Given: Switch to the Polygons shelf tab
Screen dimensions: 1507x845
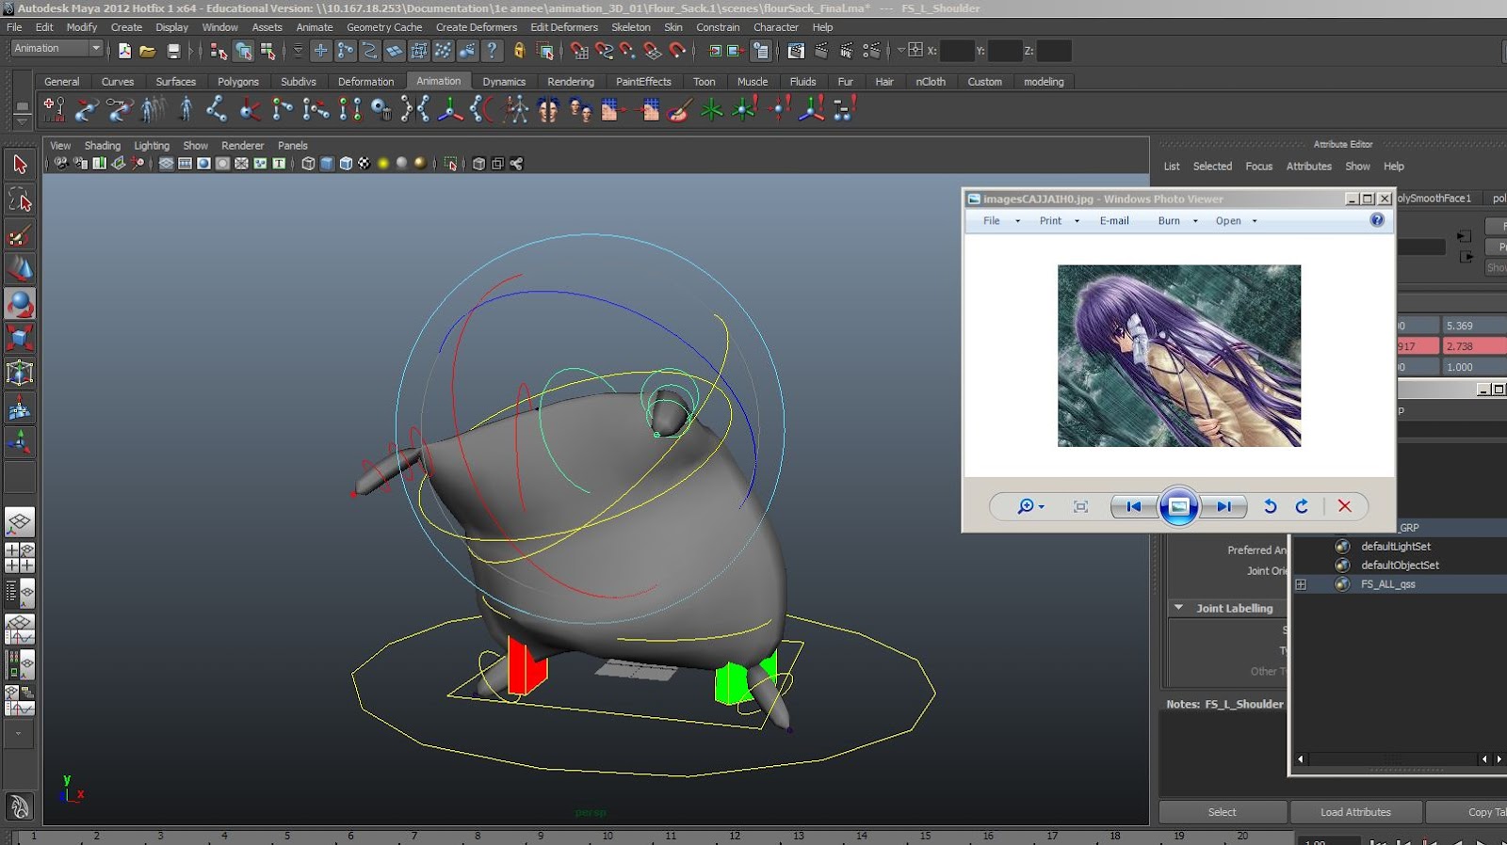Looking at the screenshot, I should (237, 82).
